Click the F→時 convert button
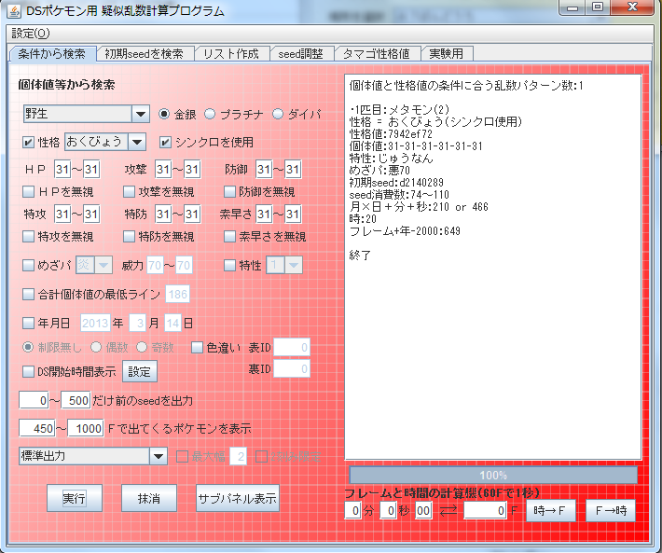This screenshot has width=662, height=553. [x=611, y=511]
